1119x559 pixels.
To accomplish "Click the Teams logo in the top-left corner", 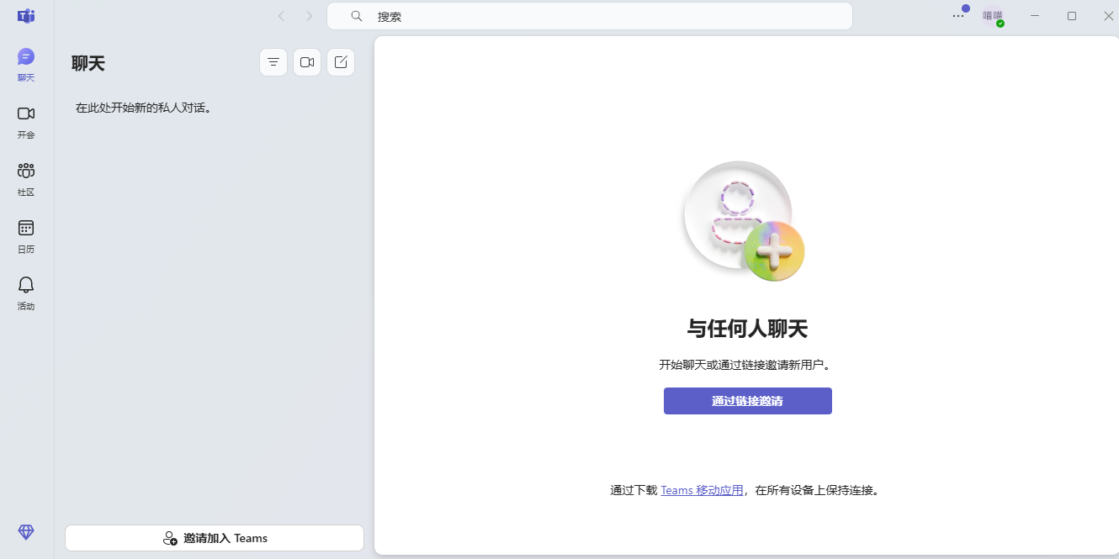I will (x=25, y=16).
